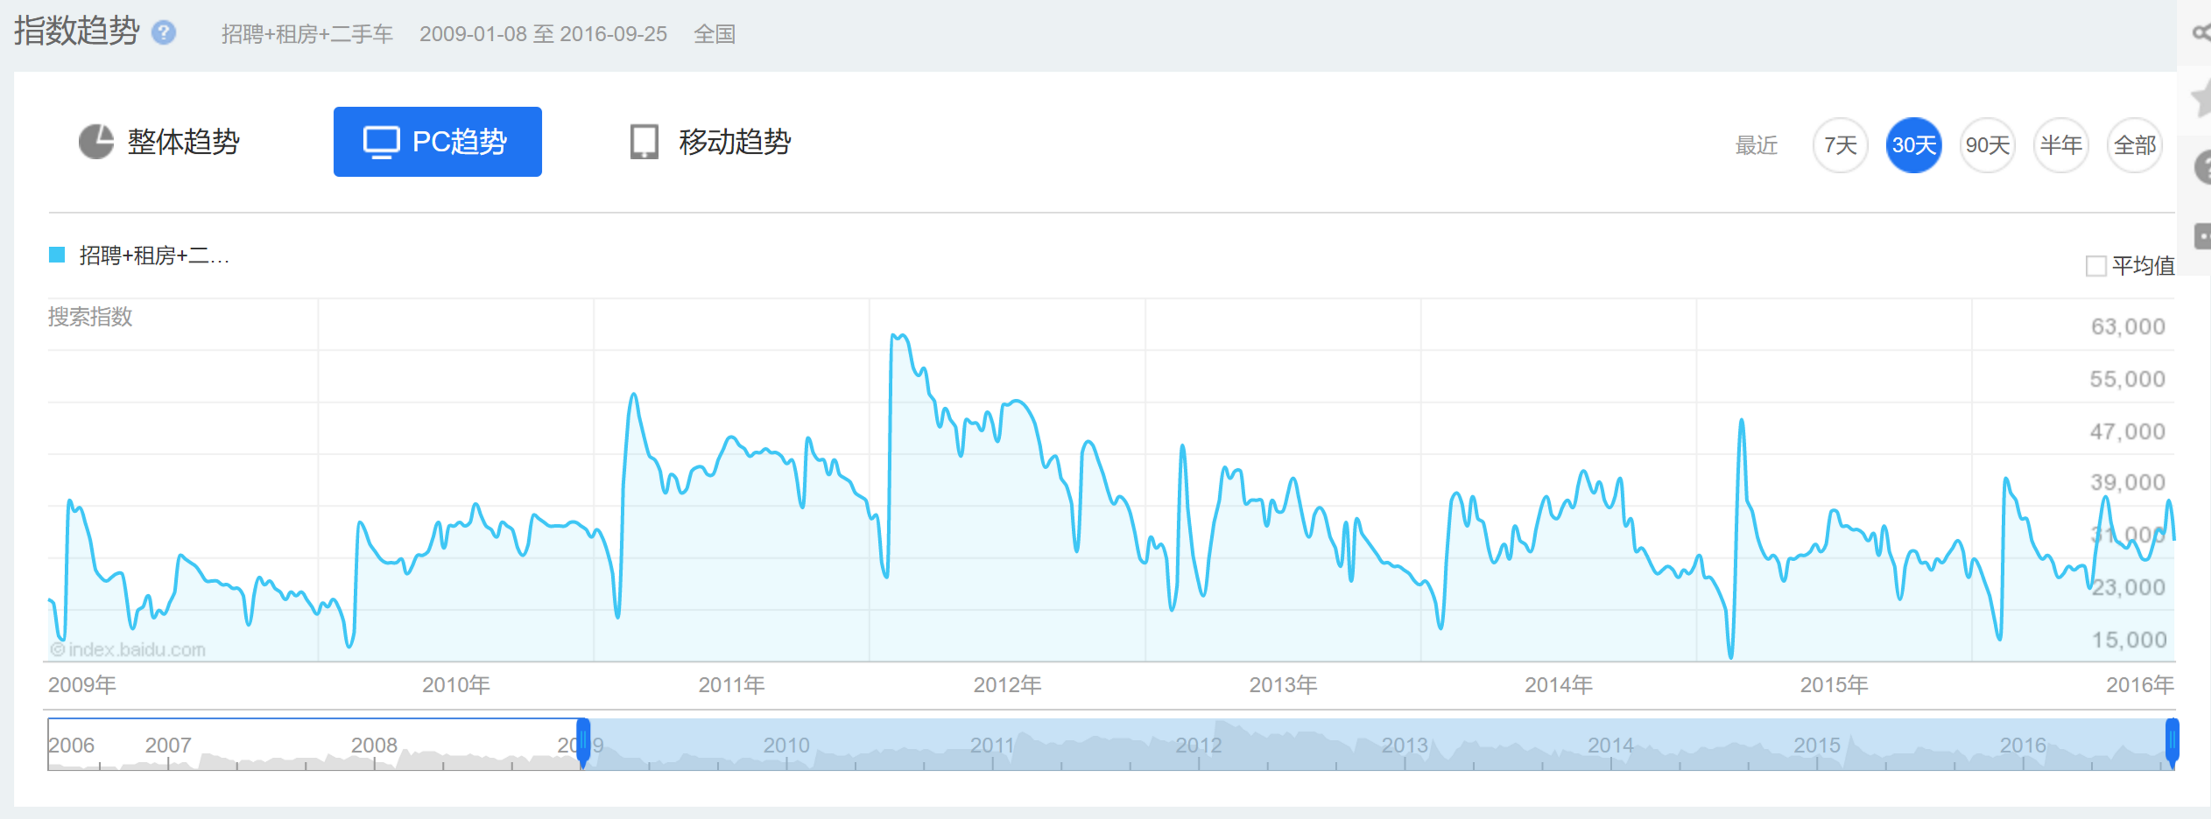This screenshot has width=2211, height=819.
Task: Click the help question mark beside 指数趋势
Action: (x=163, y=32)
